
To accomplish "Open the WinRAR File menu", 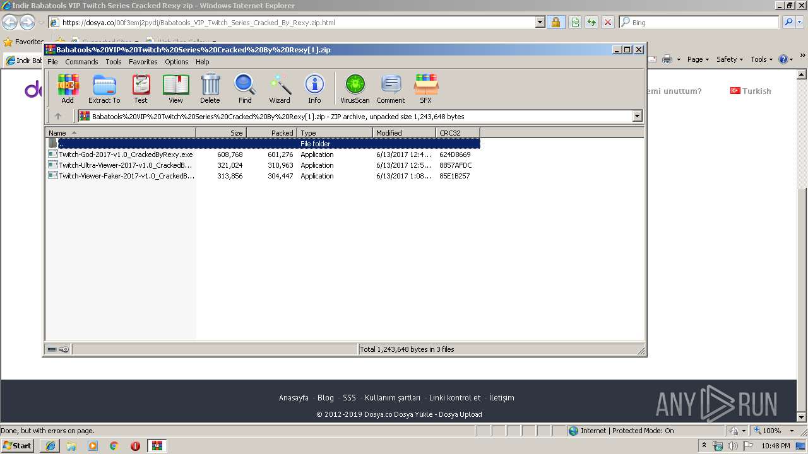I will coord(52,62).
